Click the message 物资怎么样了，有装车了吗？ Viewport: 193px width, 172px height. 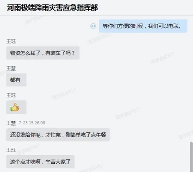43,53
